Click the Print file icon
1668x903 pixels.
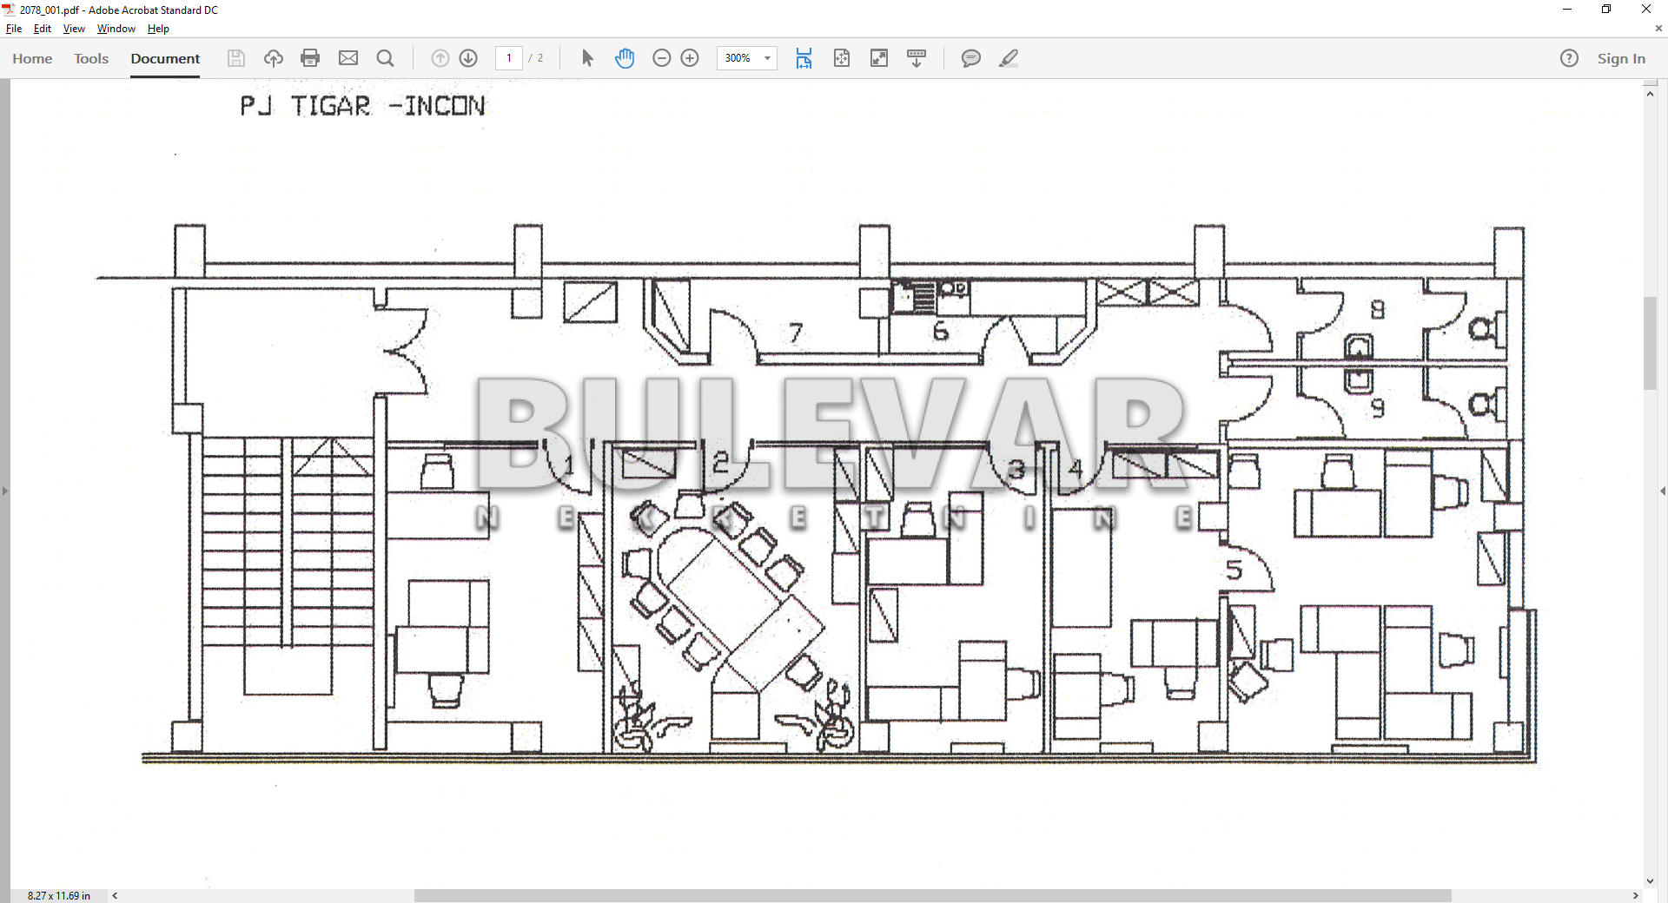coord(310,58)
